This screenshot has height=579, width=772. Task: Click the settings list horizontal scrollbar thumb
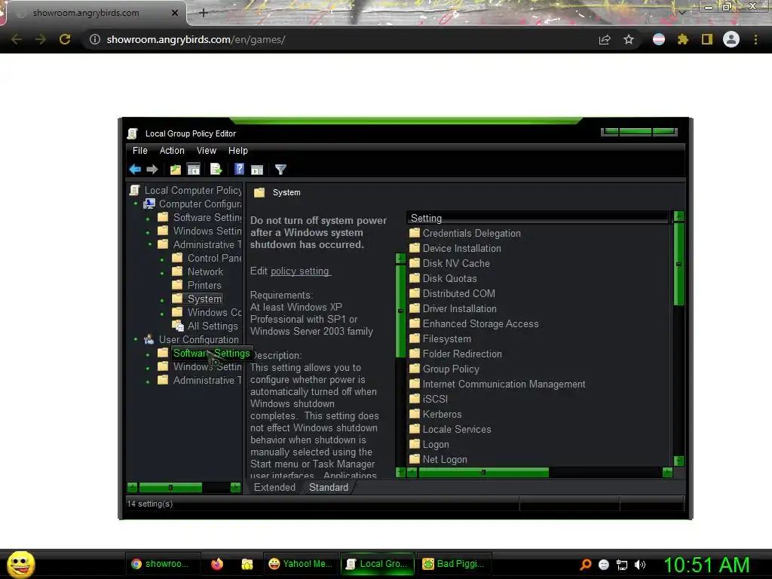coord(483,473)
